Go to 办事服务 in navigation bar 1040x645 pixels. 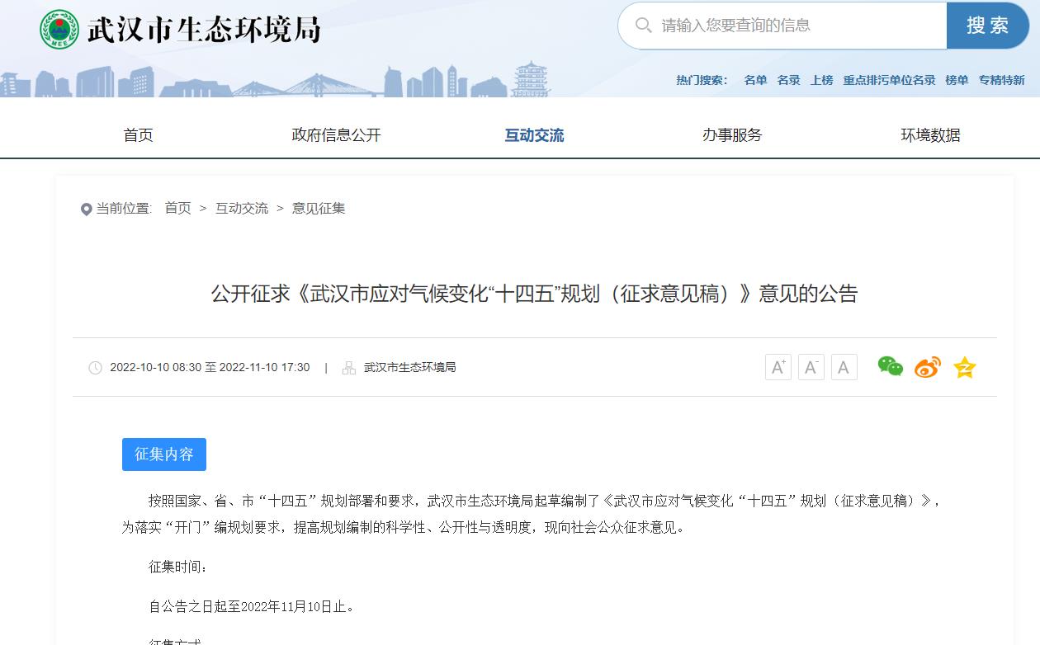[732, 135]
